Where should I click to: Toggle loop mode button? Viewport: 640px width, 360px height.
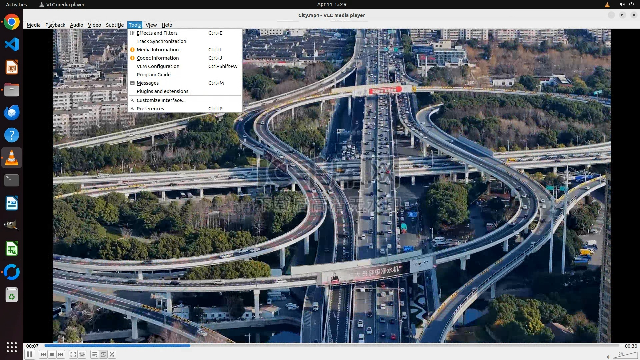[x=103, y=354]
